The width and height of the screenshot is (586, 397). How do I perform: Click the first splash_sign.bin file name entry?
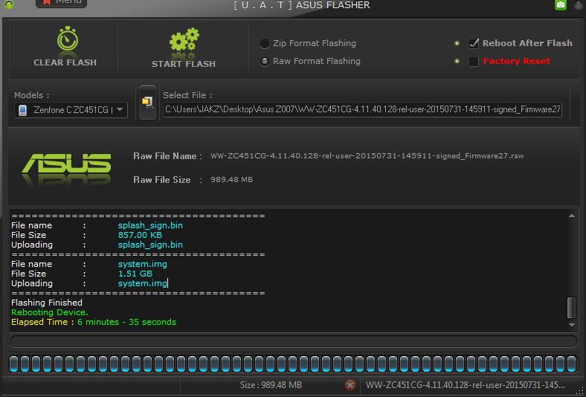point(150,225)
